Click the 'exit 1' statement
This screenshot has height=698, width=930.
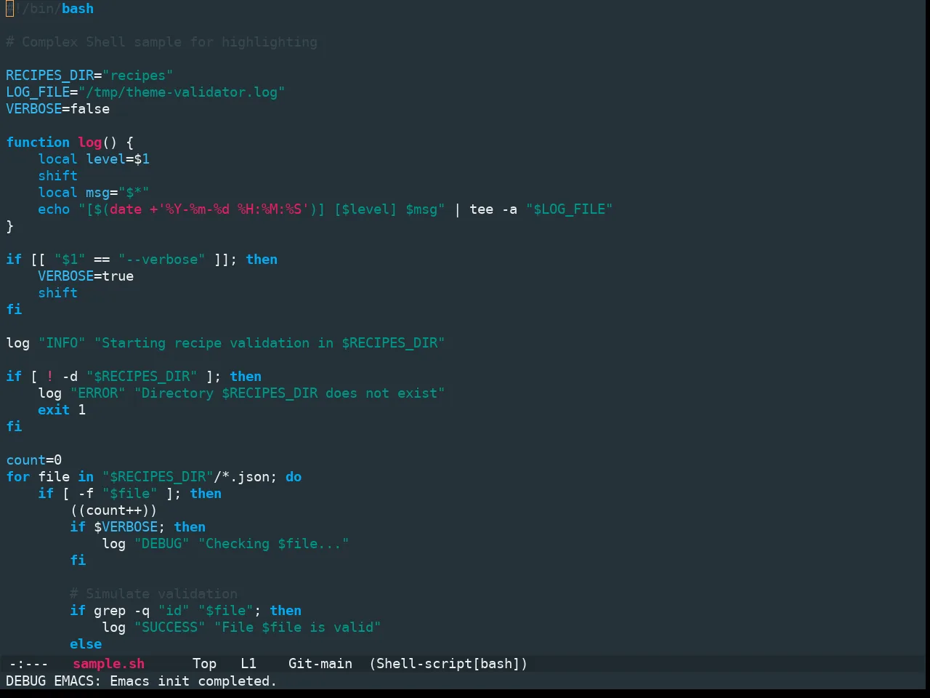62,410
